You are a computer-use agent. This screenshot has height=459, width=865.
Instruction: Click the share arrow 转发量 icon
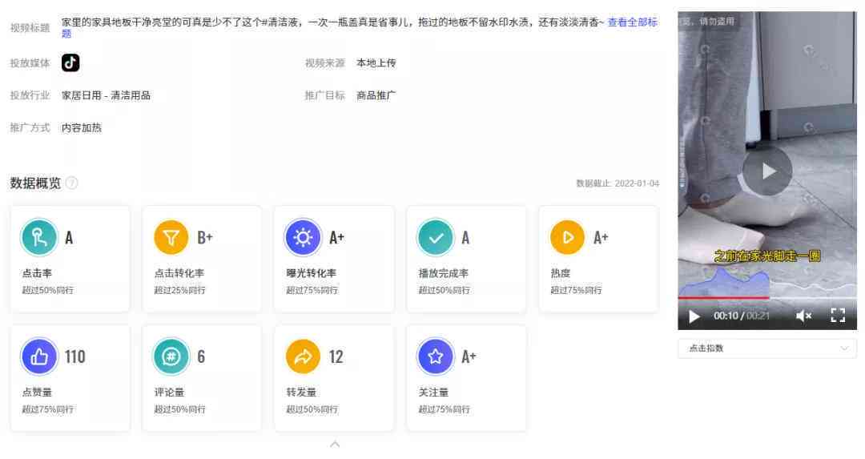click(x=303, y=356)
